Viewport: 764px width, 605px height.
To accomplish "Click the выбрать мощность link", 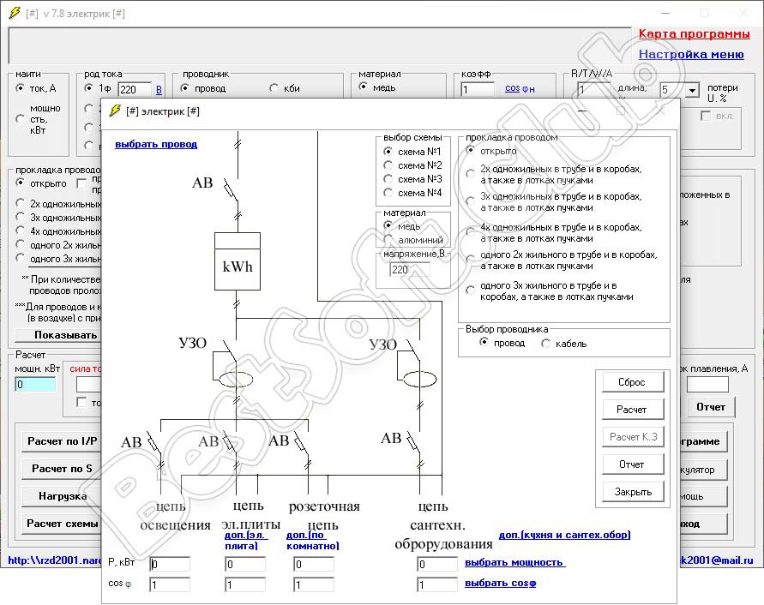I will tap(514, 563).
